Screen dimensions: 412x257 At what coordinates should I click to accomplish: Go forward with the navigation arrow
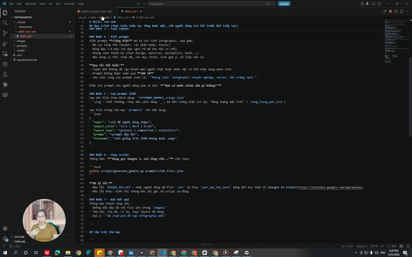pyautogui.click(x=144, y=4)
